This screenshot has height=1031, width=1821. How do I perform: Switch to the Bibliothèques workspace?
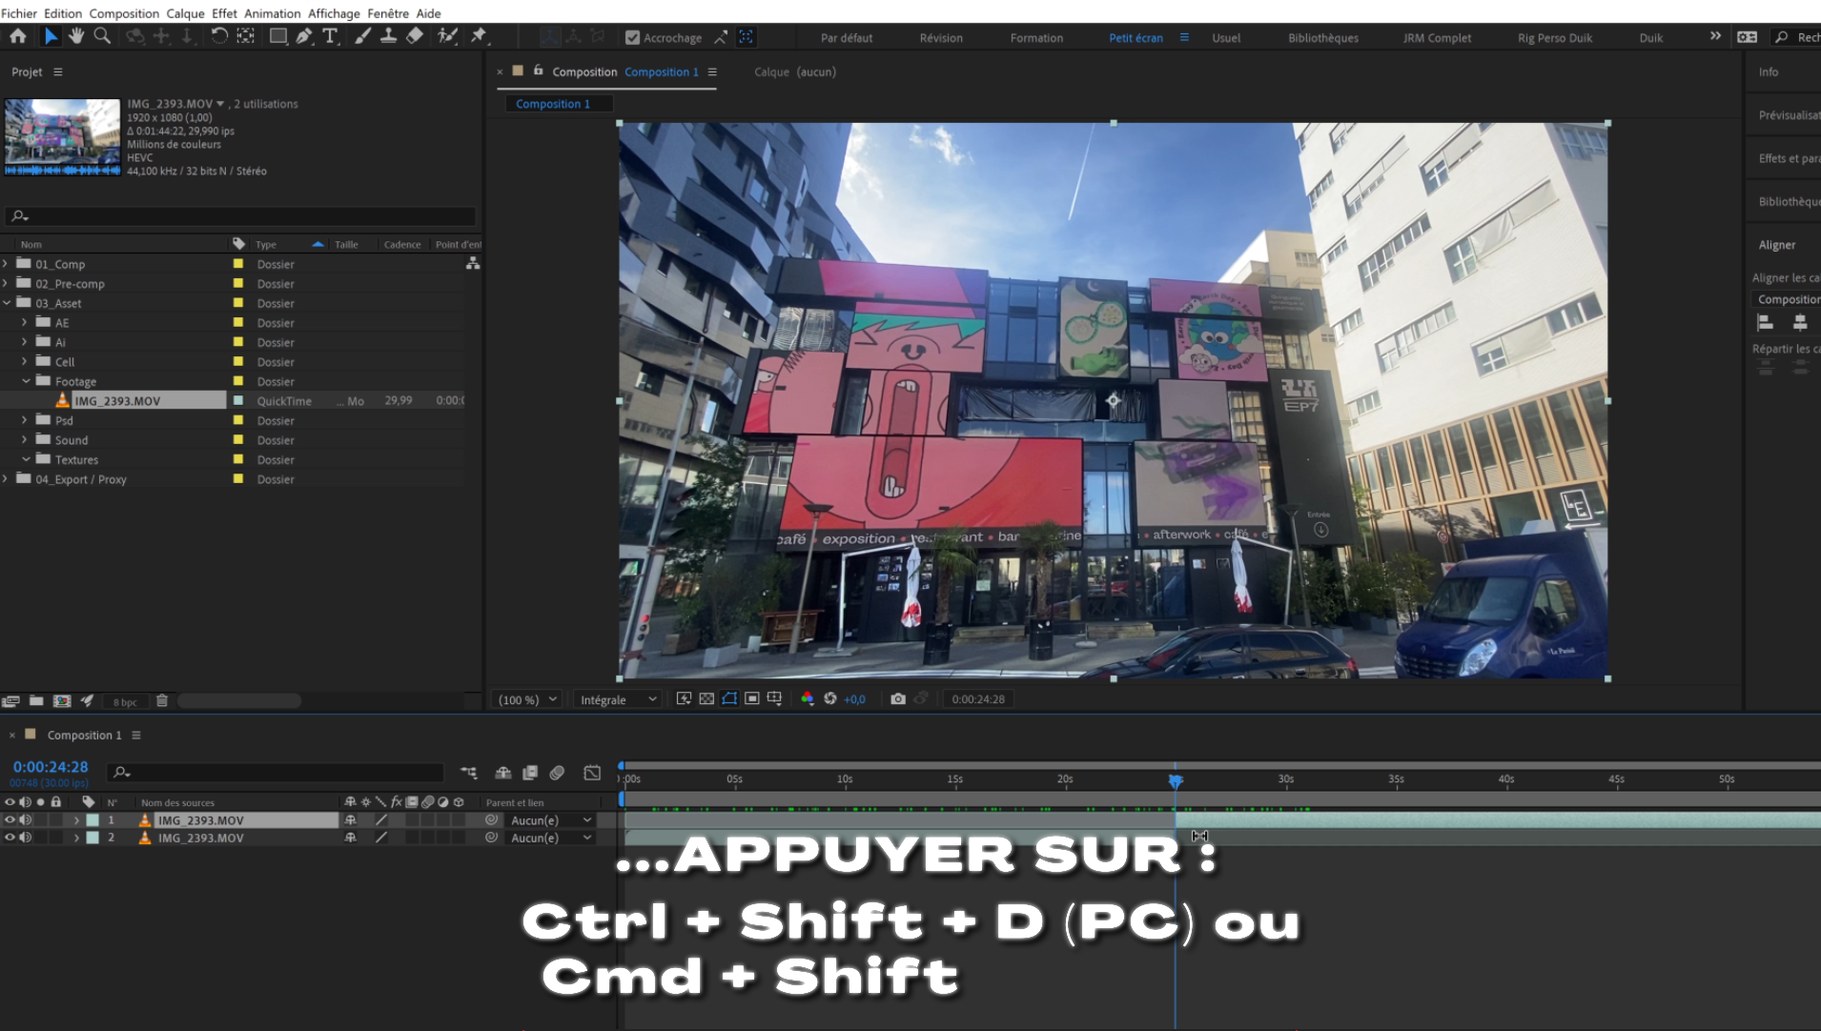pyautogui.click(x=1323, y=38)
